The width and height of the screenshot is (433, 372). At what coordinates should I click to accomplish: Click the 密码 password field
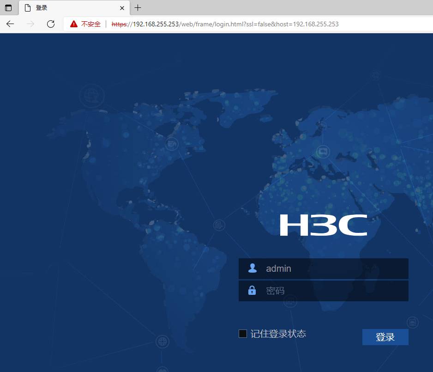pyautogui.click(x=324, y=291)
